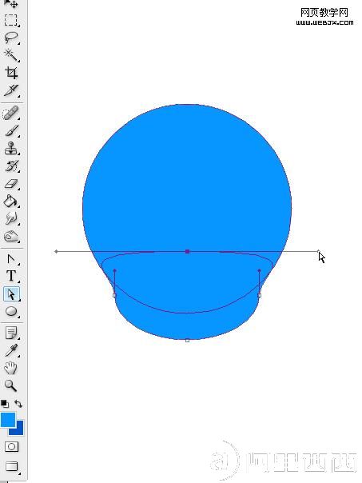Choose the Magic Wand tool
Screen dimensions: 362x483
pyautogui.click(x=11, y=55)
